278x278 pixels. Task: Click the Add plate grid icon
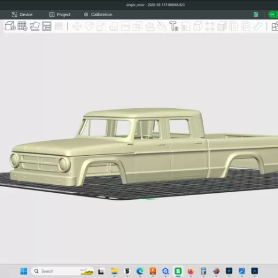[23, 26]
